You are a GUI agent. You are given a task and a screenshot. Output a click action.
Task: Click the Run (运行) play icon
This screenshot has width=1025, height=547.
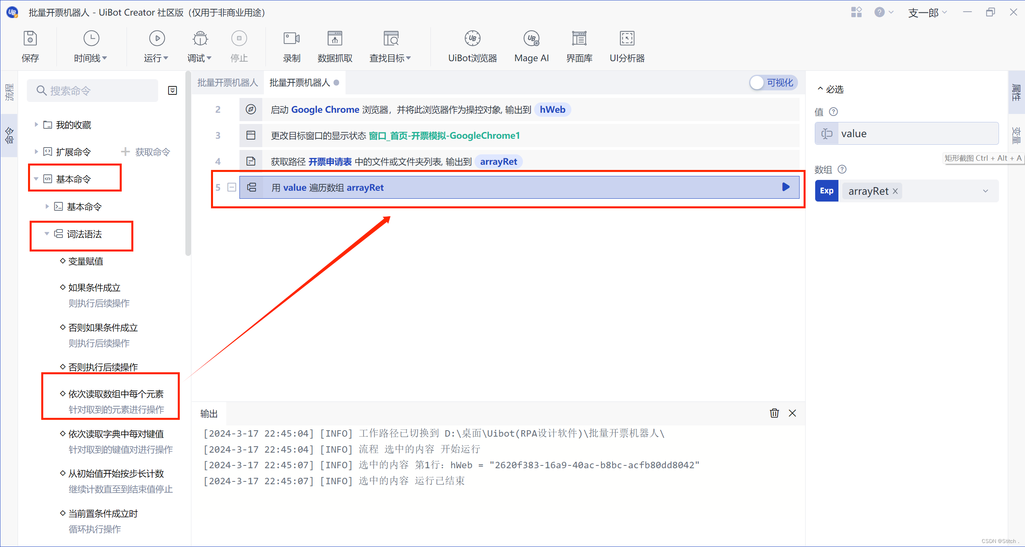157,39
